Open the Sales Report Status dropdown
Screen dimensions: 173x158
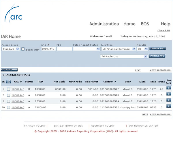click(x=86, y=49)
